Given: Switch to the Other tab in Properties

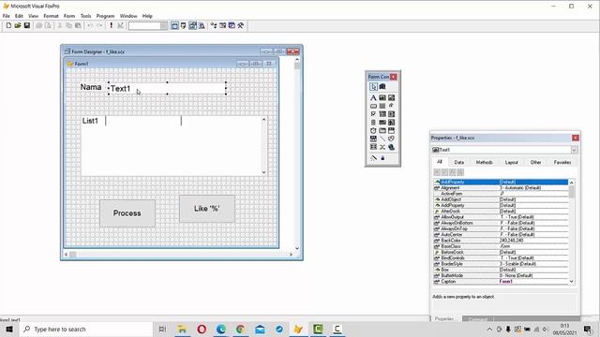Looking at the screenshot, I should coord(535,162).
